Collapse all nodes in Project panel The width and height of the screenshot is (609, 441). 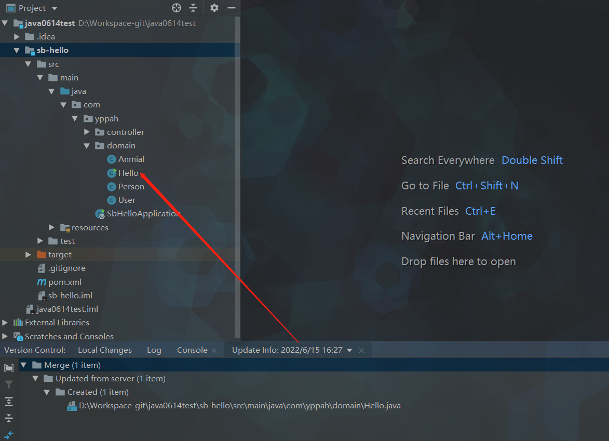[193, 8]
